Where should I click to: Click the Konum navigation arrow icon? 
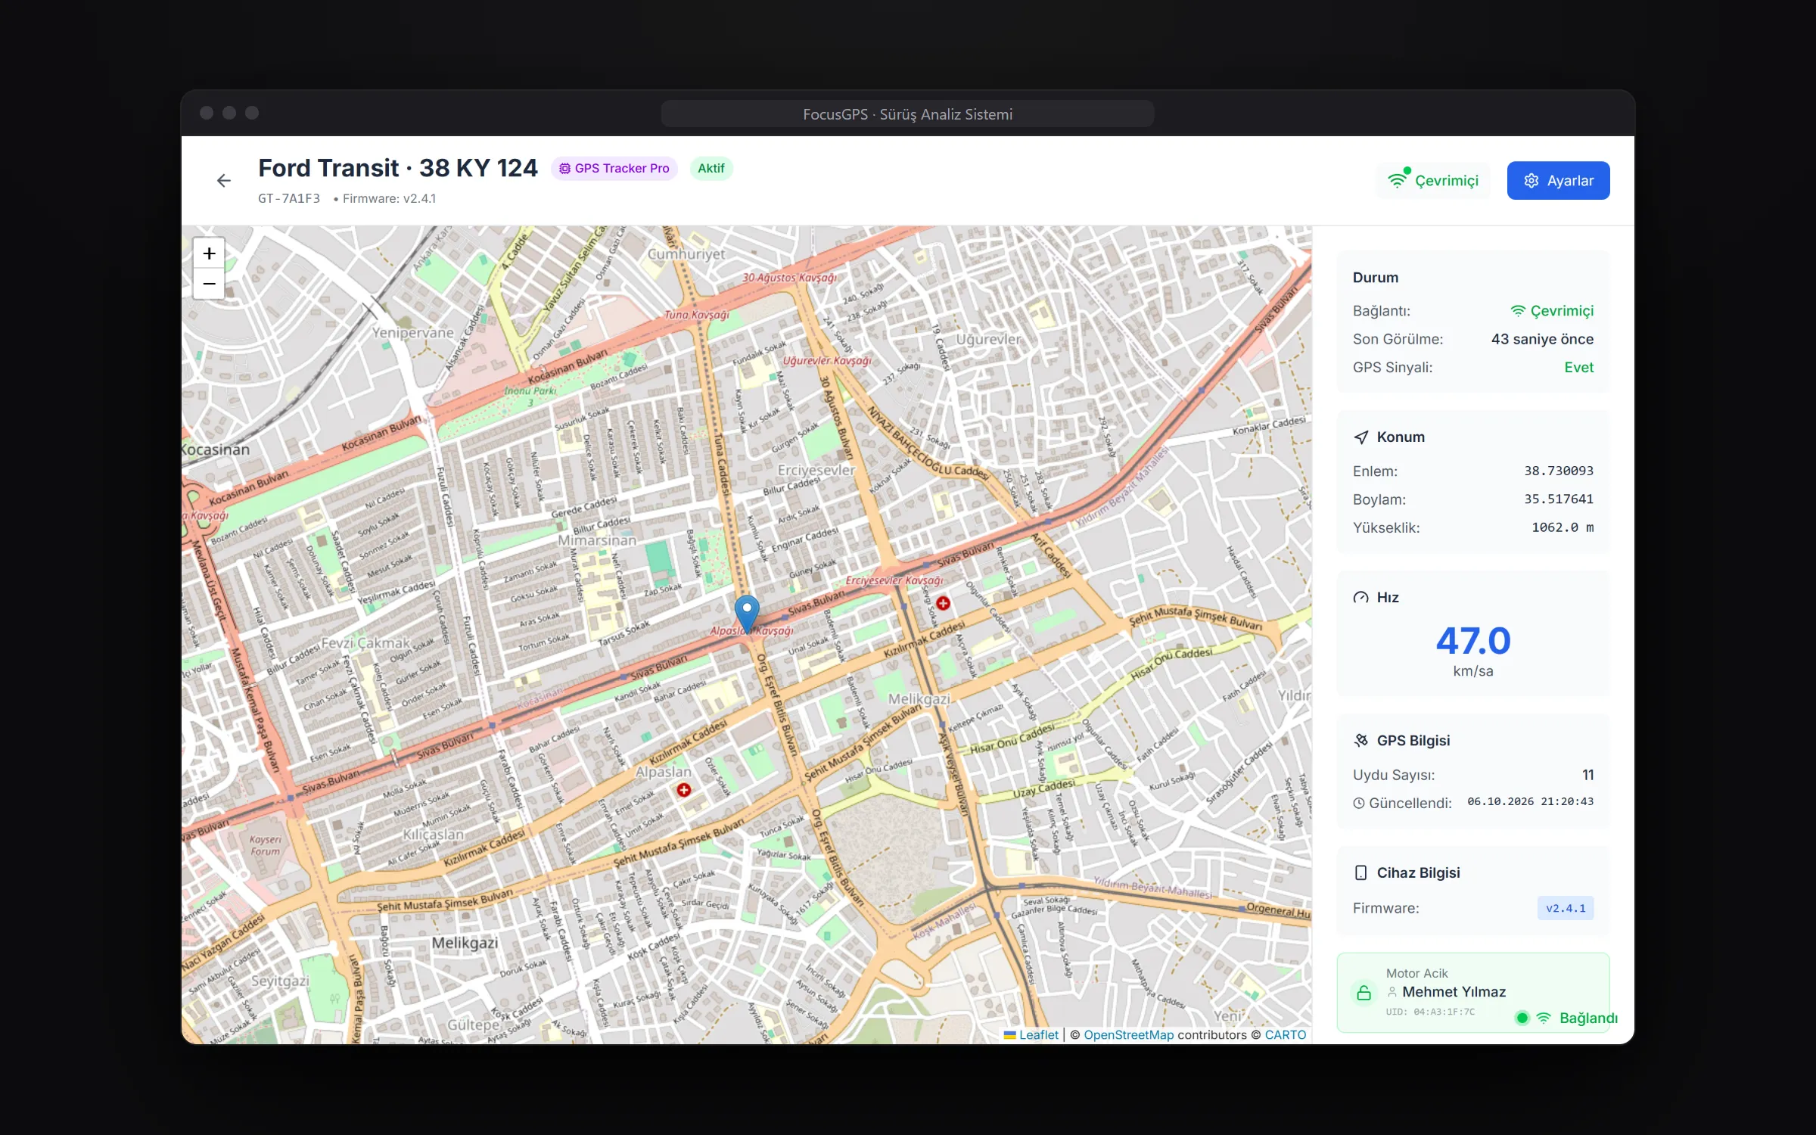click(x=1360, y=437)
